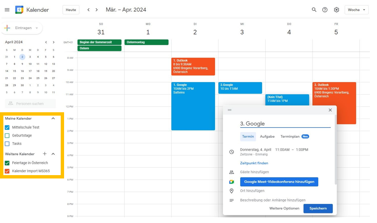Go to the next week arrow
Screen dimensions: 377x223
(97, 10)
